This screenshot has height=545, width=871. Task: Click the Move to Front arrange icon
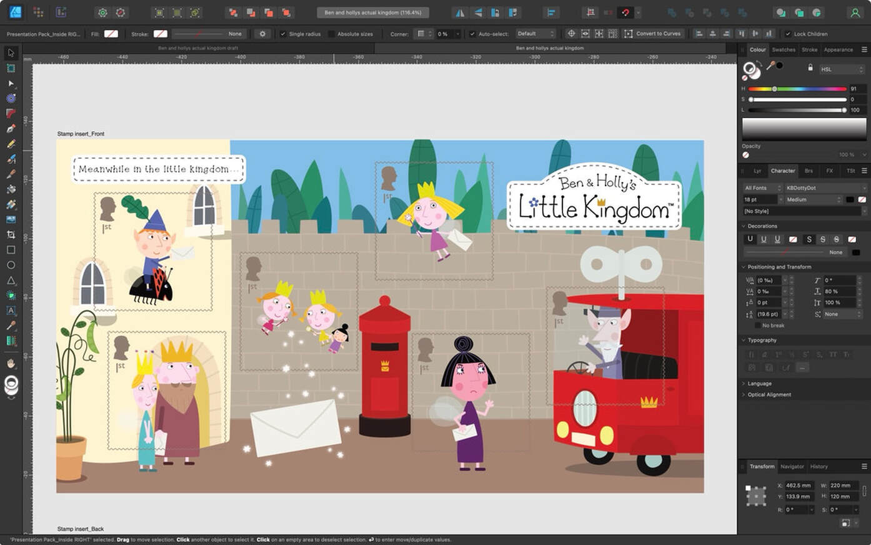[286, 12]
